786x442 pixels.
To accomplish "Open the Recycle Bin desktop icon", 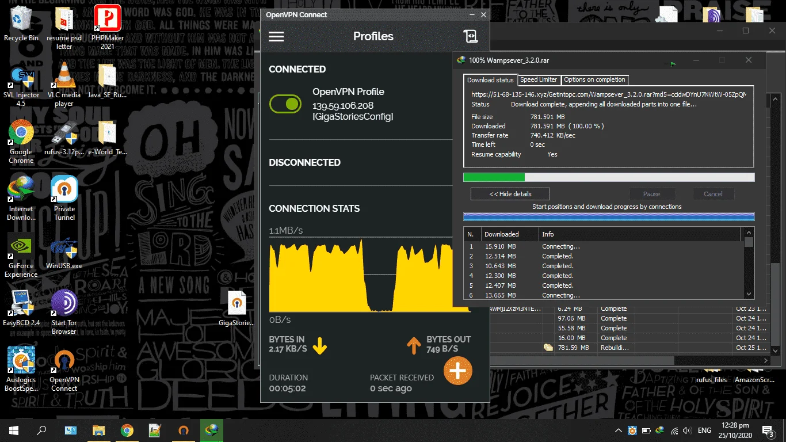I will tap(21, 23).
